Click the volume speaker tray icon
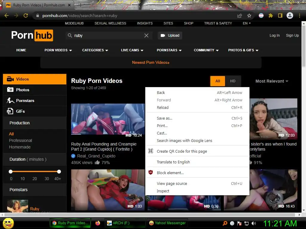The width and height of the screenshot is (306, 229). (x=254, y=223)
